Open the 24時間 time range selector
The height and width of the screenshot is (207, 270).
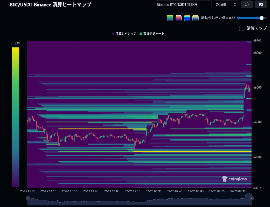tap(226, 4)
